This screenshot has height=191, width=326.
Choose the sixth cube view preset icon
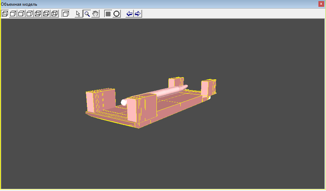[46, 14]
